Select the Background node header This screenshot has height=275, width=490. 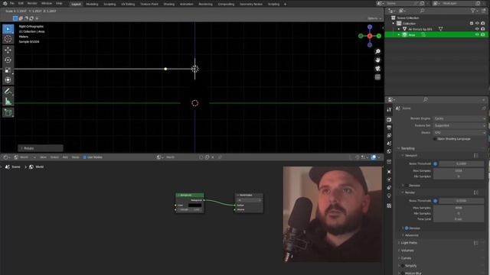click(190, 196)
